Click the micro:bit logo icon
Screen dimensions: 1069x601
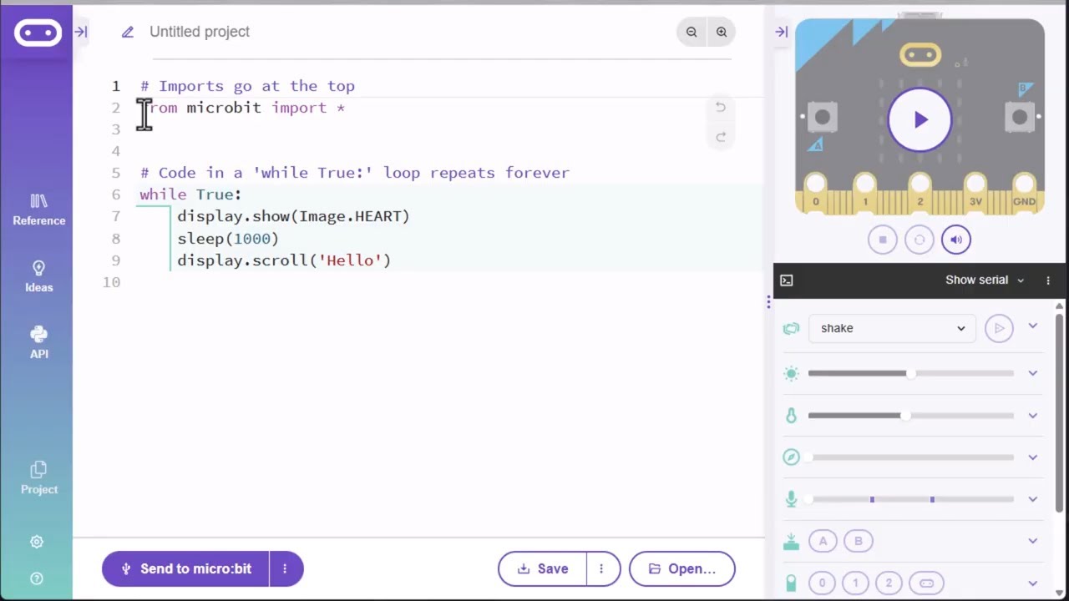click(x=38, y=33)
